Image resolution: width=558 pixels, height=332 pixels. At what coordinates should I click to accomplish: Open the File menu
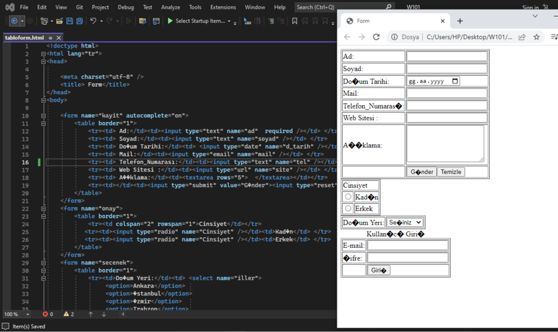[24, 7]
